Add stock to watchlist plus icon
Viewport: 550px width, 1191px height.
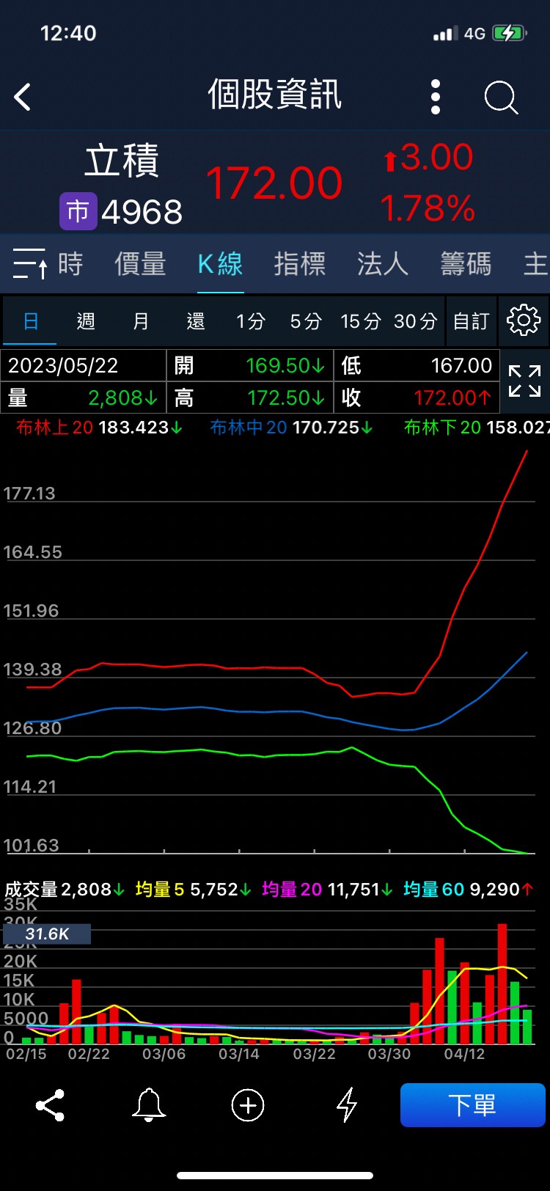248,1105
